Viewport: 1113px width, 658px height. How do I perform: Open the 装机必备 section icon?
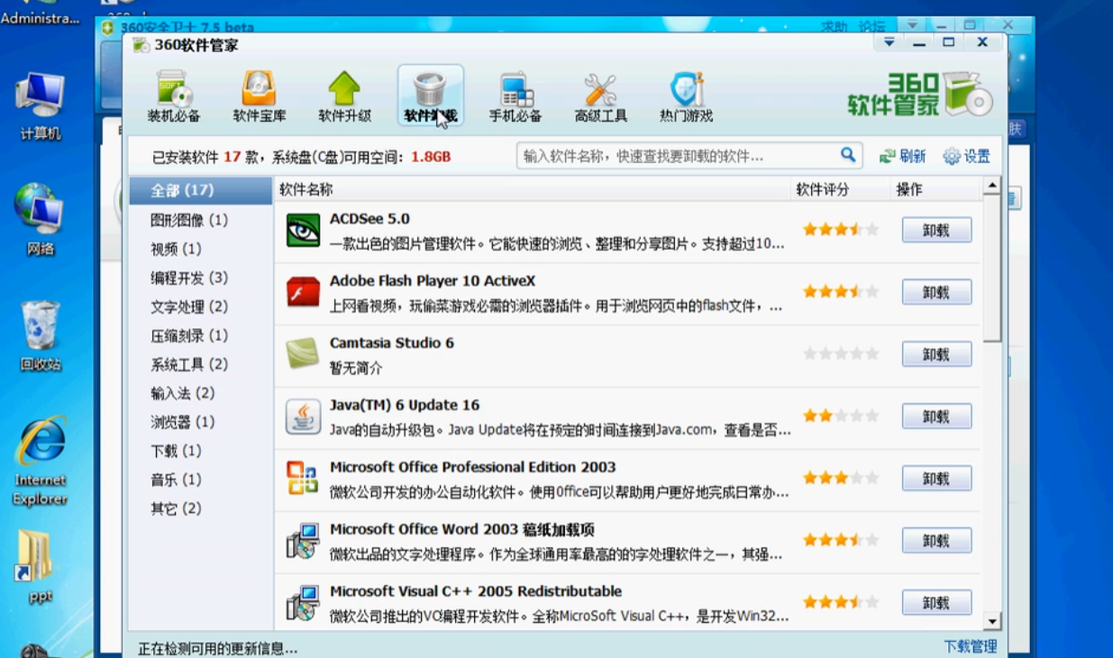(x=174, y=96)
